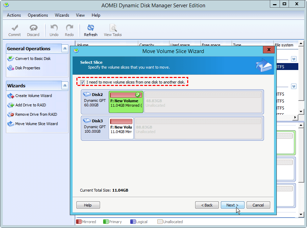Image resolution: width=307 pixels, height=228 pixels.
Task: Toggle the move slices between disks checkbox
Action: (x=82, y=82)
